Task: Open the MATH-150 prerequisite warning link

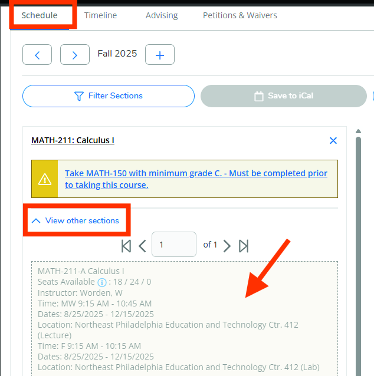Action: 196,179
